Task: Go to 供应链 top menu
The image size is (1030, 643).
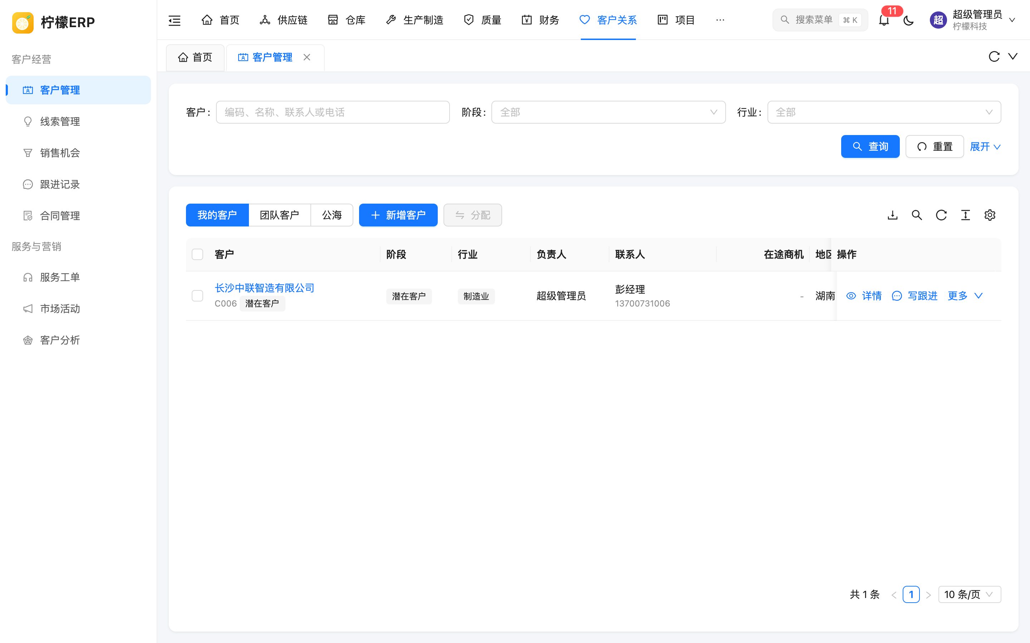Action: 284,20
